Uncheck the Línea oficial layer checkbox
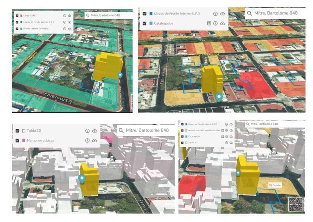 (x=17, y=16)
